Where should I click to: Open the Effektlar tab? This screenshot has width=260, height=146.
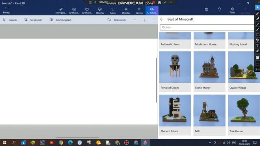[x=126, y=11]
